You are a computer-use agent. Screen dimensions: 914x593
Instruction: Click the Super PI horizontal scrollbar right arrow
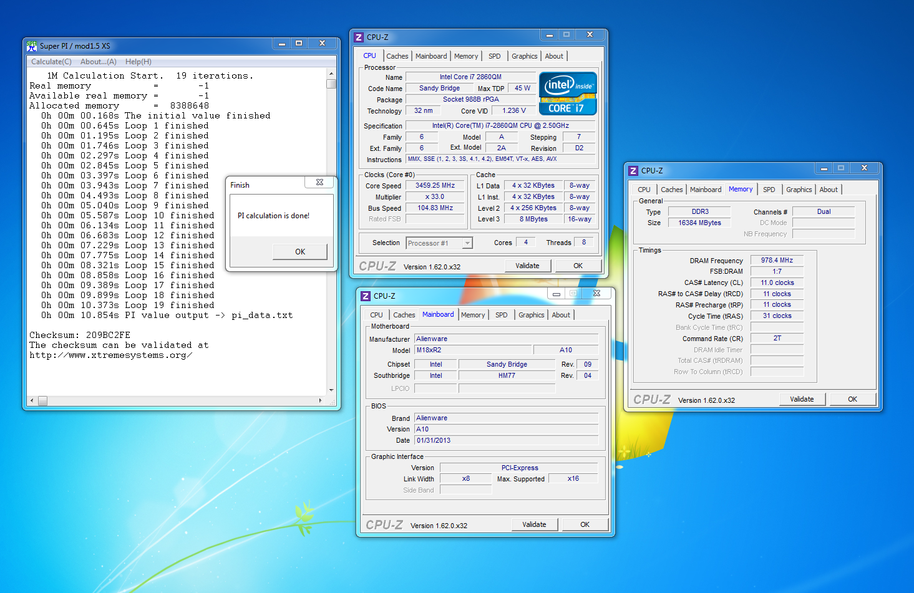pyautogui.click(x=321, y=400)
